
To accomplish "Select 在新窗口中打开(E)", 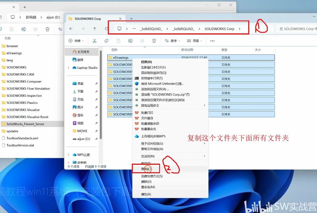I will 170,67.
